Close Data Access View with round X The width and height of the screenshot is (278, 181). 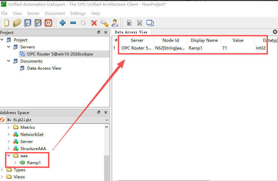(x=275, y=32)
